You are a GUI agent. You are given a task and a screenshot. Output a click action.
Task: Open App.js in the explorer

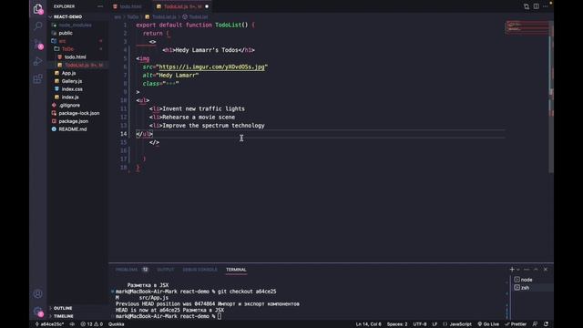coord(68,73)
